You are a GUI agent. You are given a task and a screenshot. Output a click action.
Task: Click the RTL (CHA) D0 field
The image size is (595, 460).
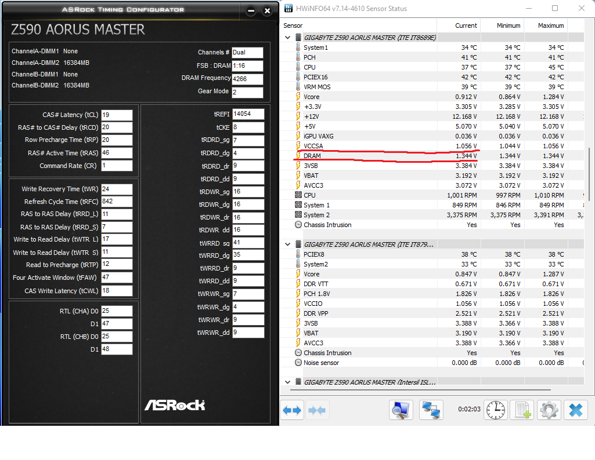tap(117, 311)
